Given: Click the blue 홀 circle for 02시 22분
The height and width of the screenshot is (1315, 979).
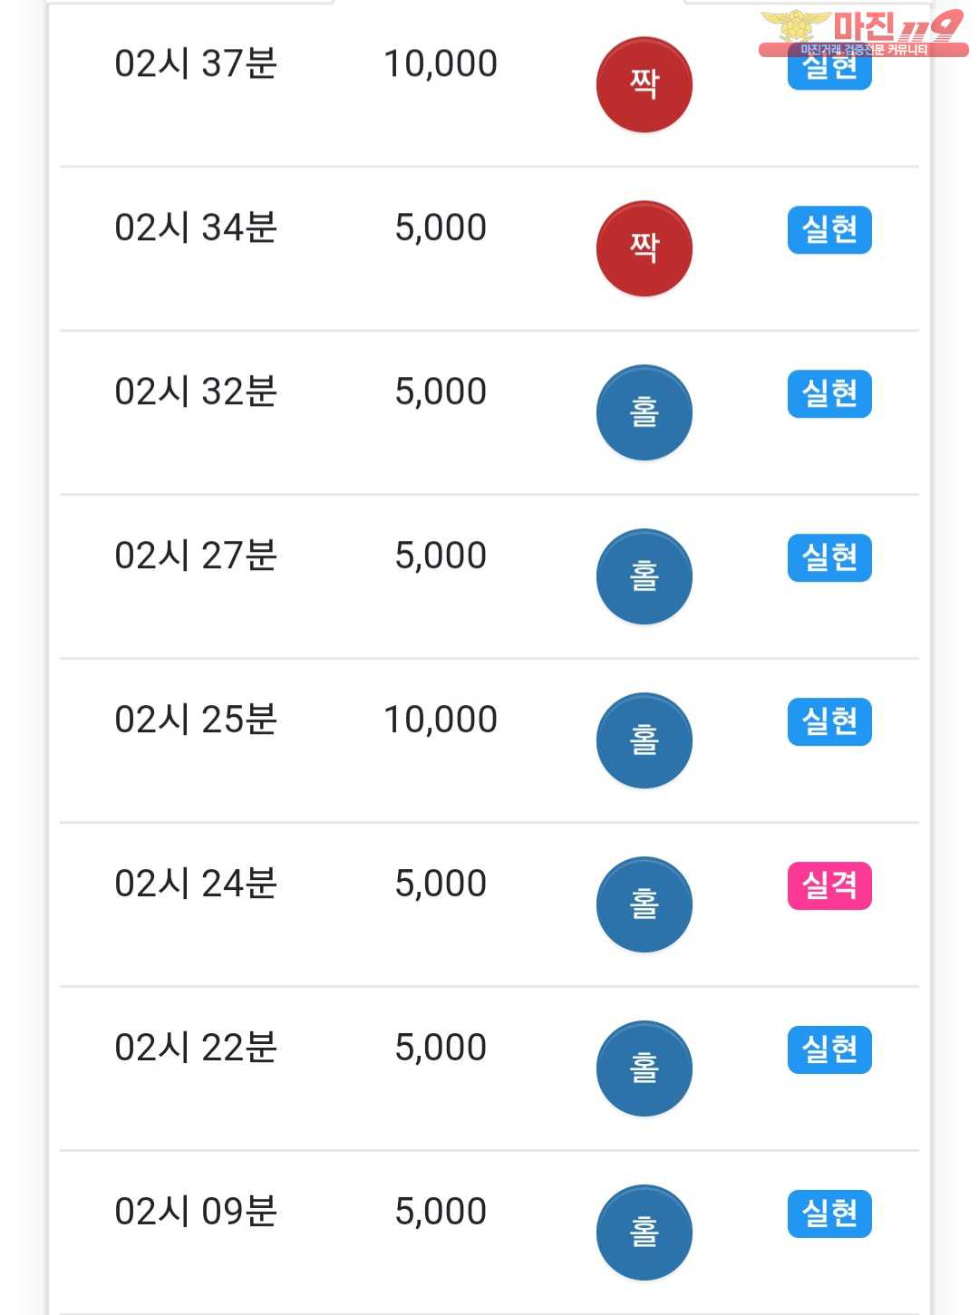Looking at the screenshot, I should (645, 1068).
